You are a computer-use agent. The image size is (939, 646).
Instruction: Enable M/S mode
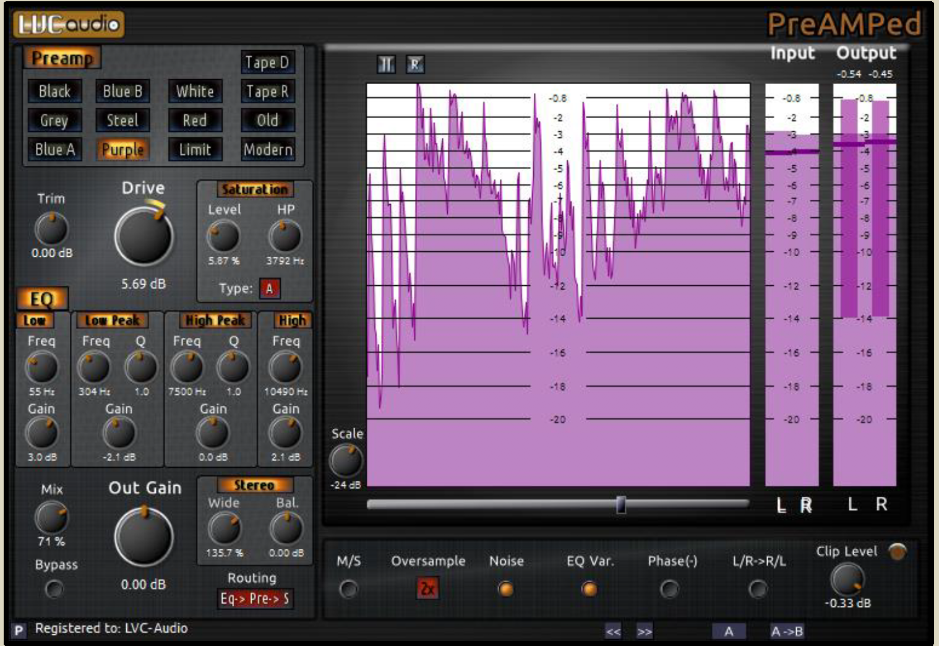[348, 589]
